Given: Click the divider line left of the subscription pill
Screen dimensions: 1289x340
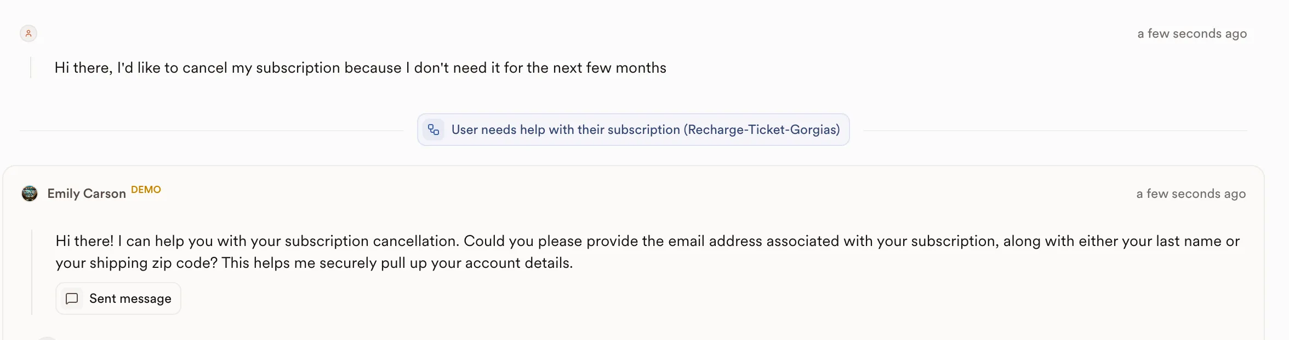Looking at the screenshot, I should click(211, 131).
